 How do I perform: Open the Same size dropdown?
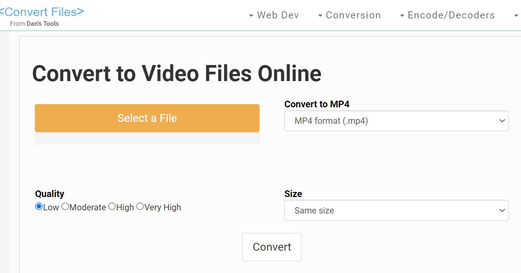click(396, 211)
